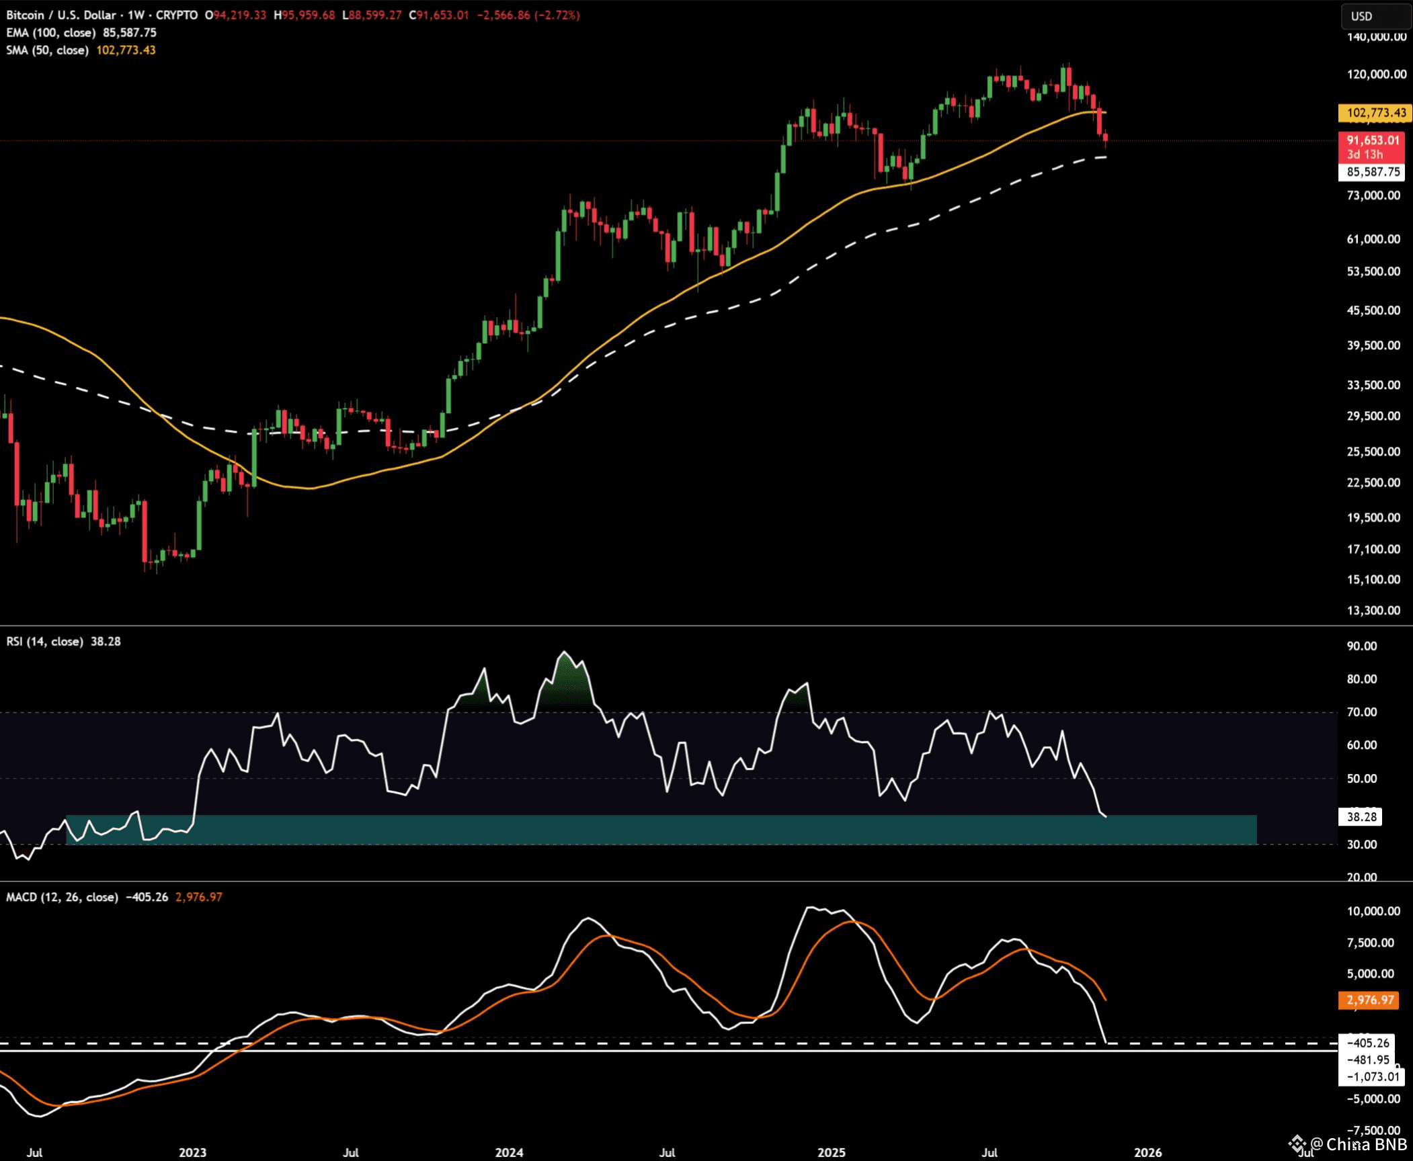
Task: Open the MACD (12, 26, close) indicator legend
Action: tap(62, 897)
